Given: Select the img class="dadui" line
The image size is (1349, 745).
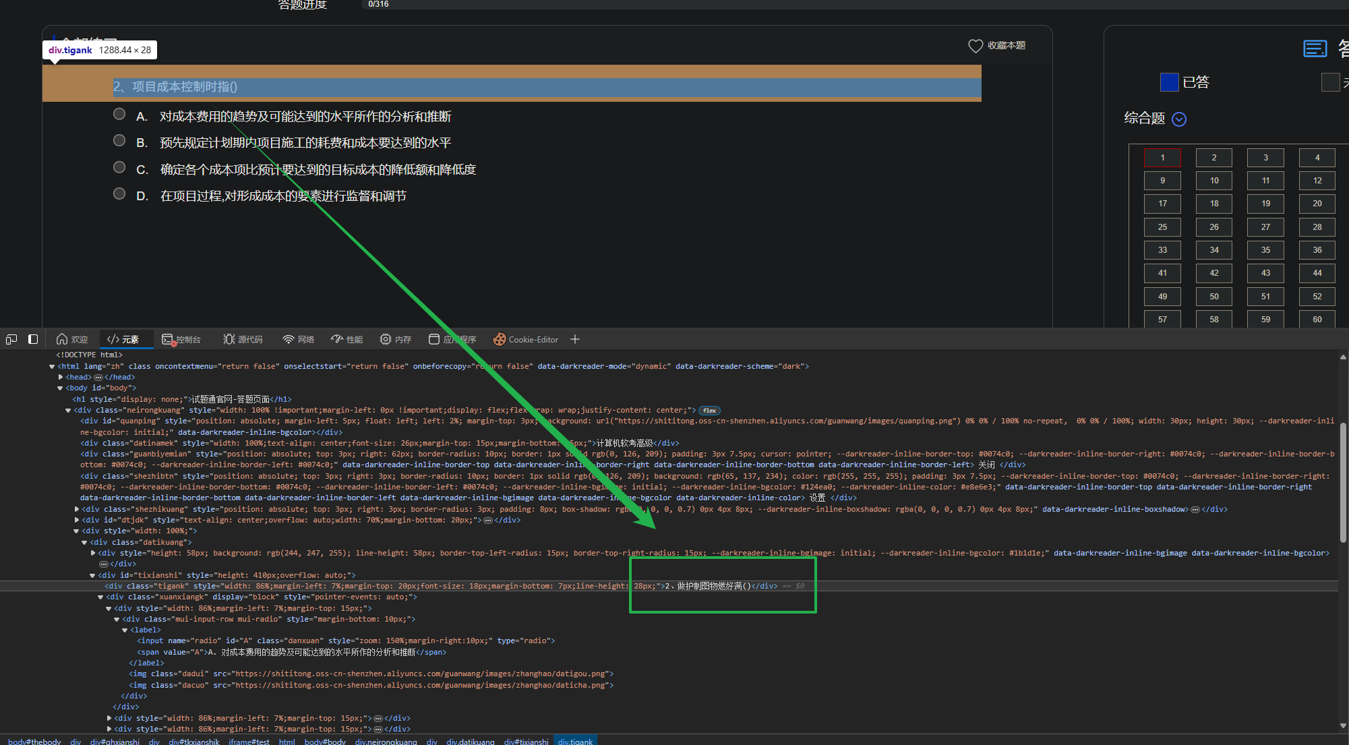Looking at the screenshot, I should point(371,674).
